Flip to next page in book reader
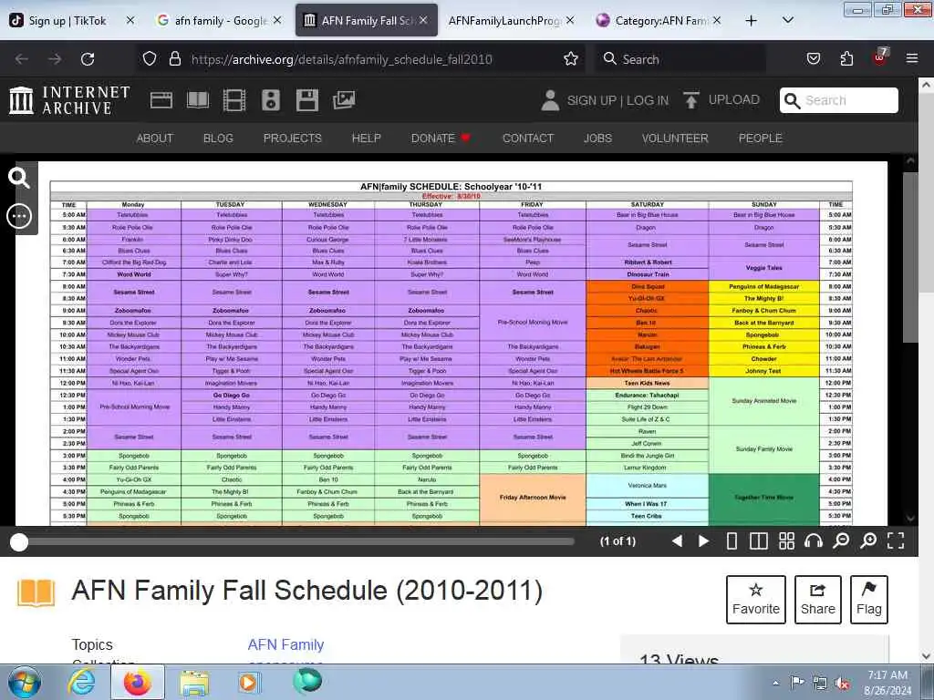Viewport: 934px width, 700px height. click(703, 541)
